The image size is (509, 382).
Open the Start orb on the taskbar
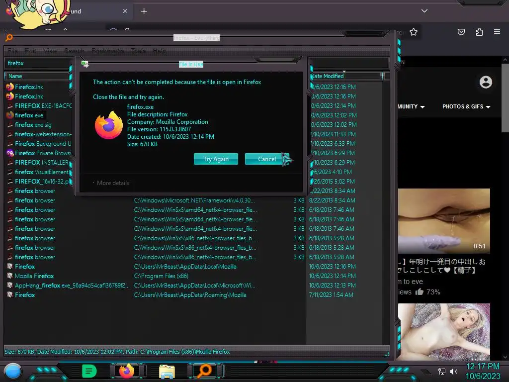[x=13, y=372]
